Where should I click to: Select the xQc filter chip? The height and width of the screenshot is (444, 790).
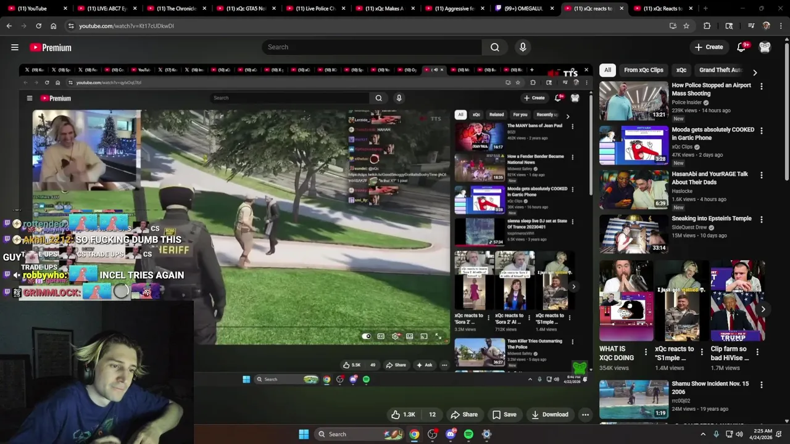(x=681, y=70)
